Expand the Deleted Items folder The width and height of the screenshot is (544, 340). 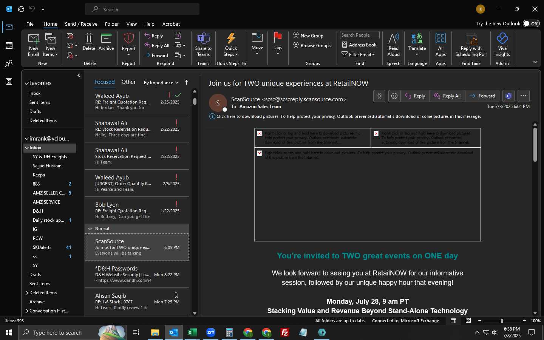(27, 293)
